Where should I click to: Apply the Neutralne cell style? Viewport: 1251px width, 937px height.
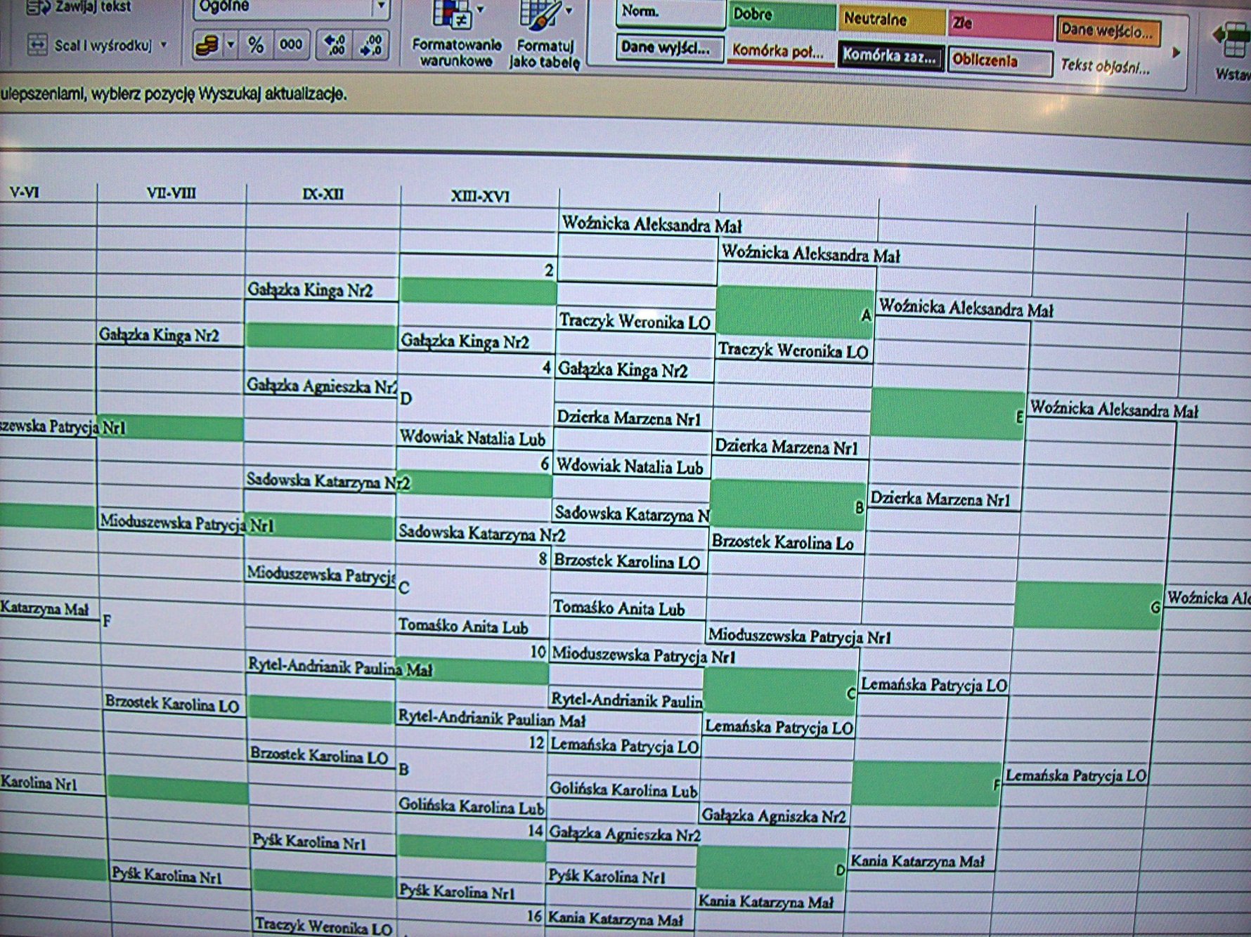point(890,20)
